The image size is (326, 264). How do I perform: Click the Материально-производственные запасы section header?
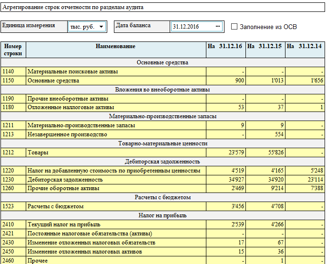(x=163, y=116)
